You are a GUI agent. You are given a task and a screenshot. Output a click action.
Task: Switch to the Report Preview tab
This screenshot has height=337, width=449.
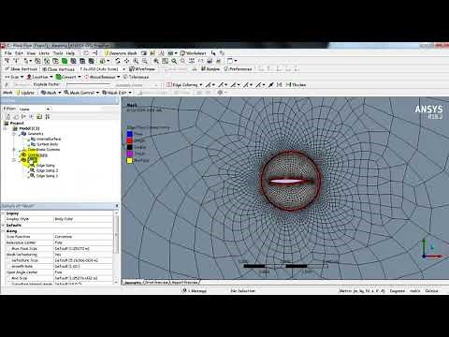click(184, 283)
